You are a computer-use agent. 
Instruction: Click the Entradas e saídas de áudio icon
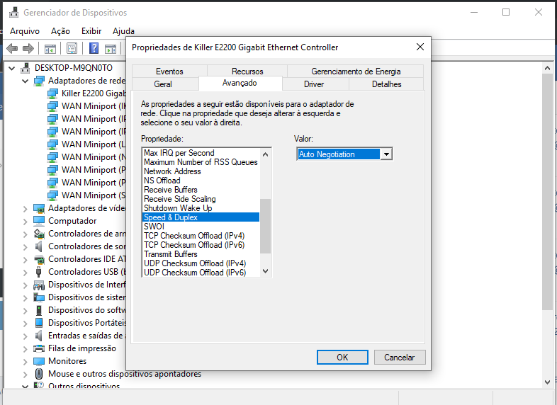click(x=39, y=336)
